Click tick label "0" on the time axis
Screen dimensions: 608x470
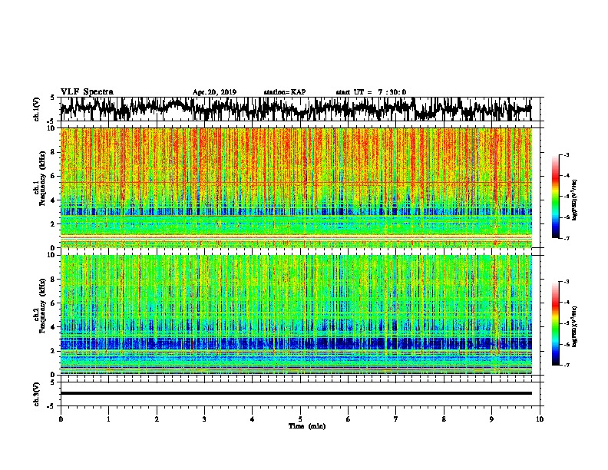[61, 419]
